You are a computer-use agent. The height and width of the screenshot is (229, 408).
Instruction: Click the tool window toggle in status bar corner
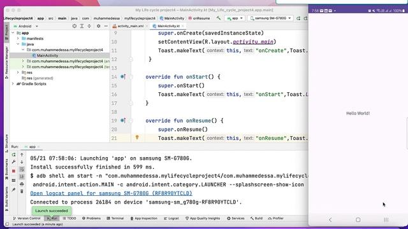pos(7,224)
